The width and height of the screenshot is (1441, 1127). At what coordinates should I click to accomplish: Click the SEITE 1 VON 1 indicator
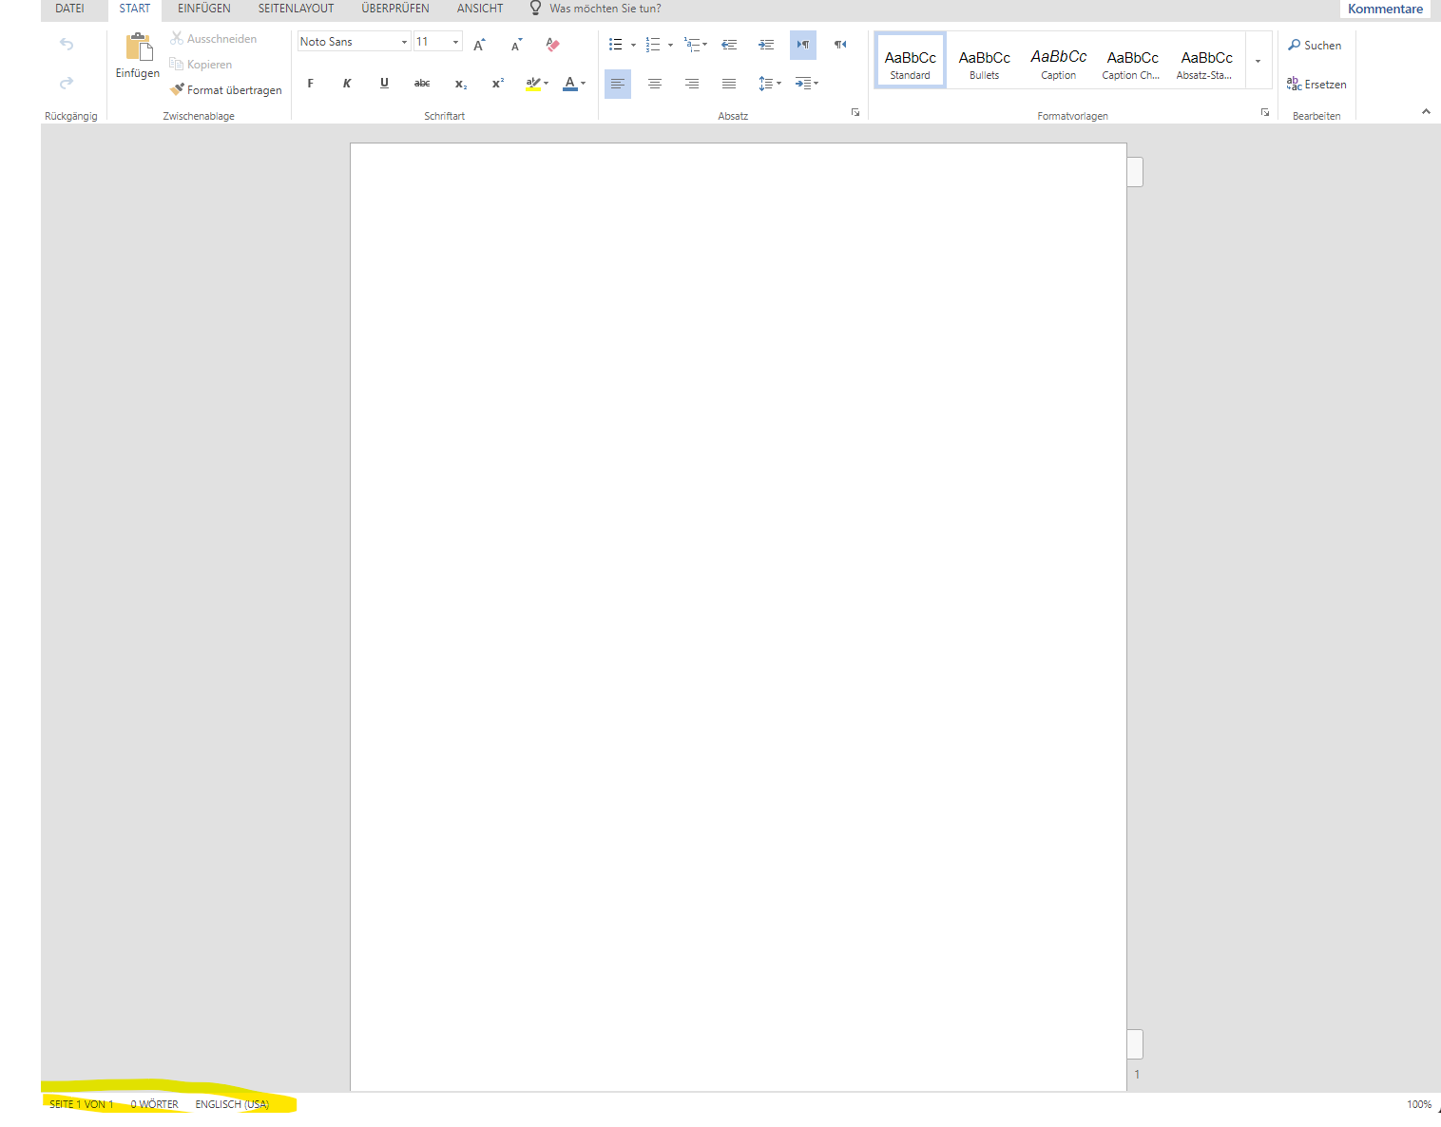(x=82, y=1104)
